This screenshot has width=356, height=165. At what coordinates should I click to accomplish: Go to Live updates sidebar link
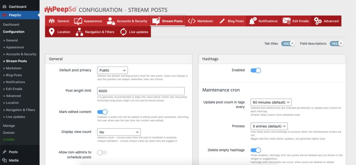click(x=14, y=117)
